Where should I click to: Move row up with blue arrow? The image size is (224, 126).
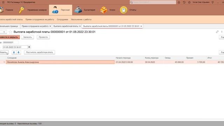(x=14, y=52)
